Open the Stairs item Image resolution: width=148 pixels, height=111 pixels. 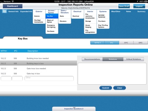pyautogui.click(x=64, y=16)
